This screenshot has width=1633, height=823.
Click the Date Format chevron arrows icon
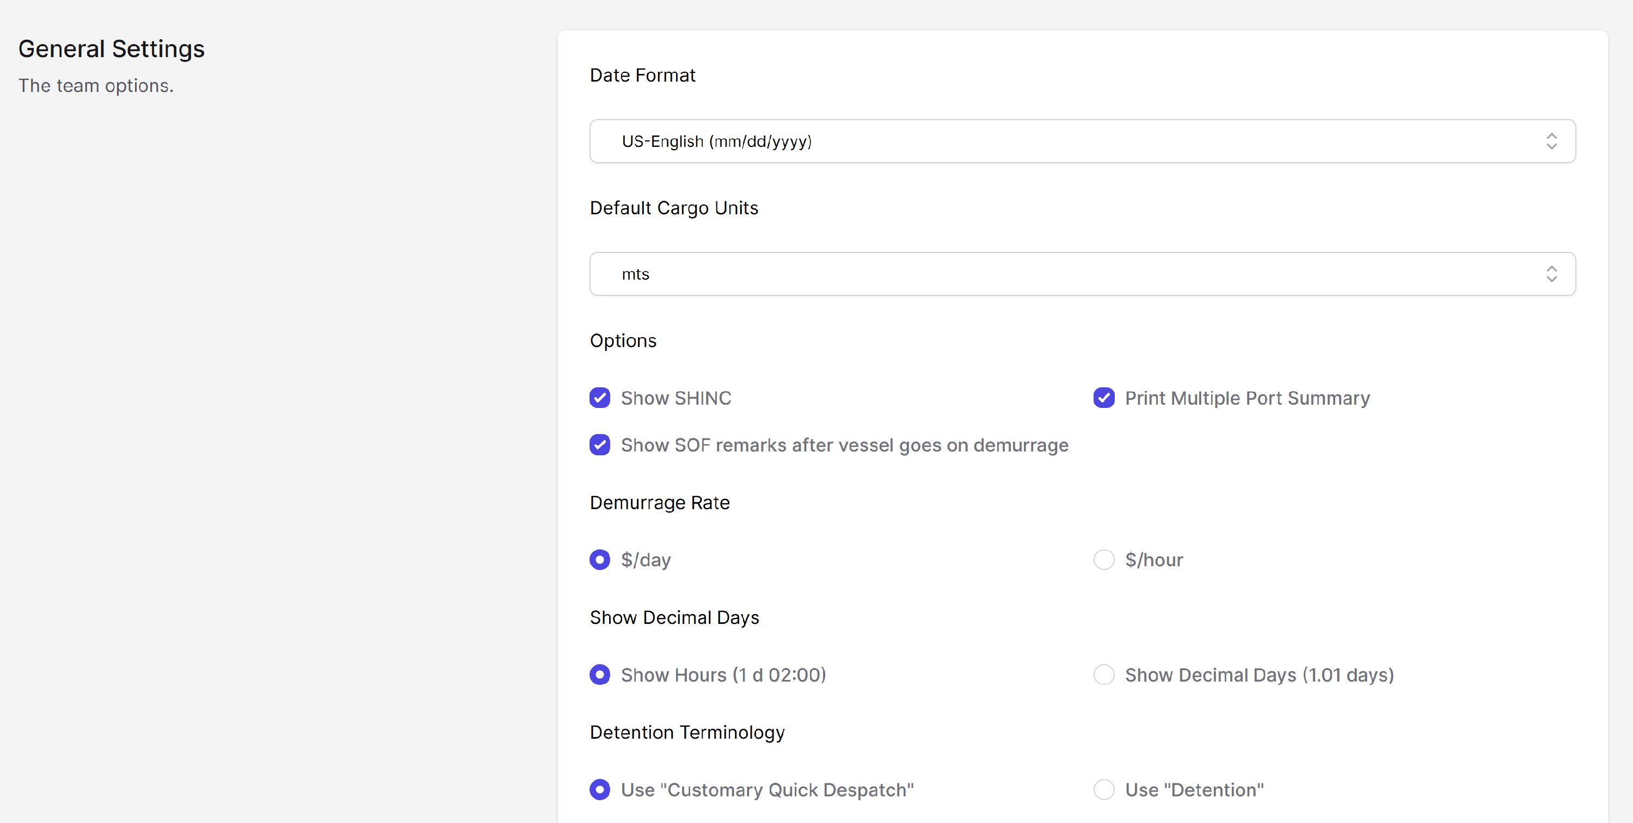[x=1551, y=141]
